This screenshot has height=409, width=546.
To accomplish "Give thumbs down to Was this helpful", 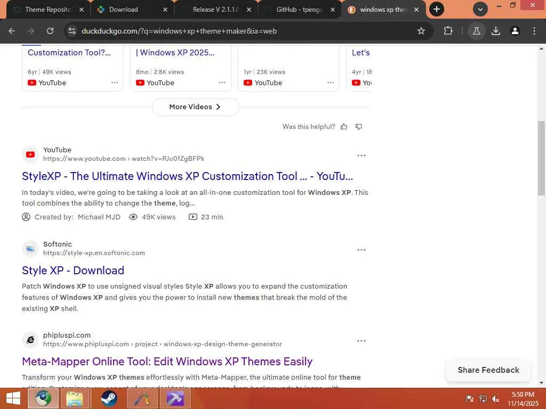I will coord(359,127).
